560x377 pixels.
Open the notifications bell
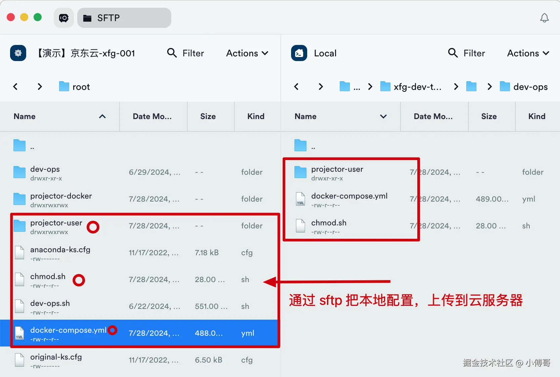544,18
